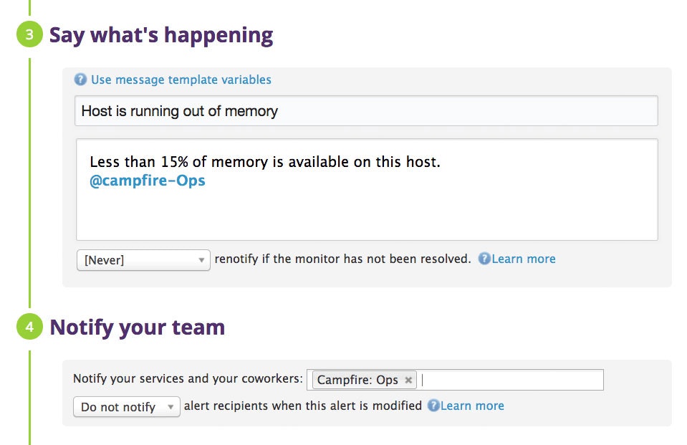Click the @campfire-Ops mention in message
Image resolution: width=687 pixels, height=445 pixels.
pyautogui.click(x=148, y=181)
